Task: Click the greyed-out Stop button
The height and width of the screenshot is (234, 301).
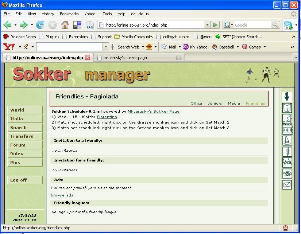Action: click(x=53, y=25)
